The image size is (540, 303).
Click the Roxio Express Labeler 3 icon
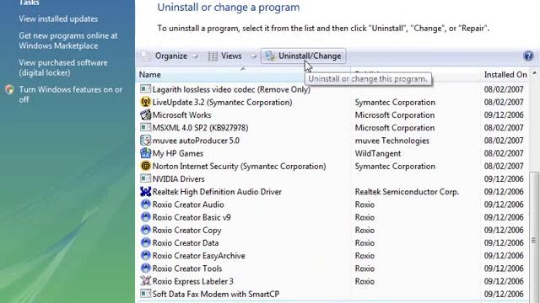[145, 281]
